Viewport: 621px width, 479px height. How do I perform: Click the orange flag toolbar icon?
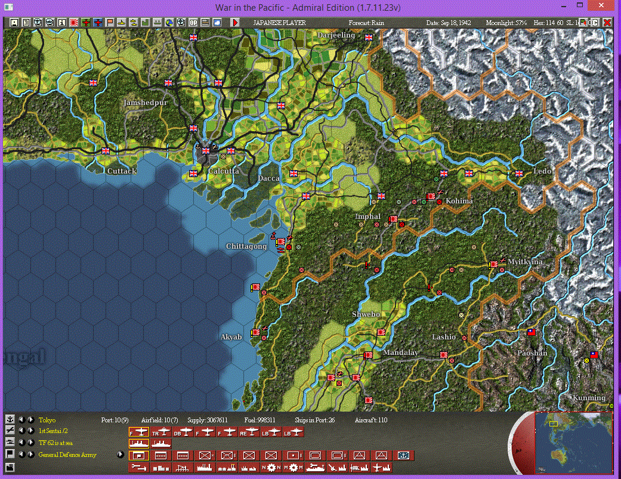pyautogui.click(x=110, y=23)
